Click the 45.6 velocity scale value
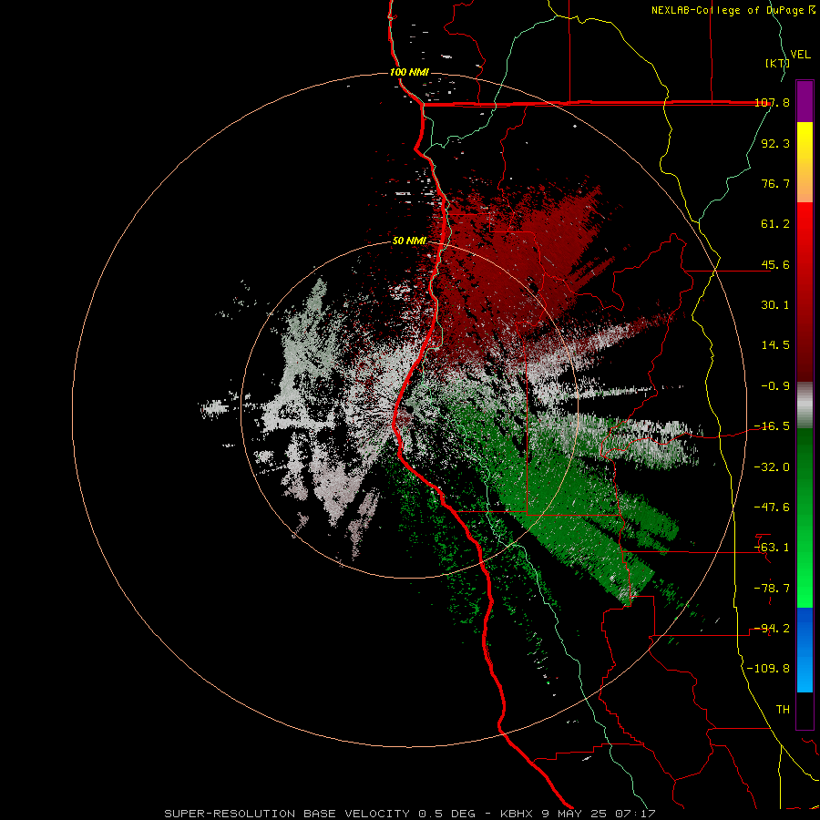 click(775, 264)
